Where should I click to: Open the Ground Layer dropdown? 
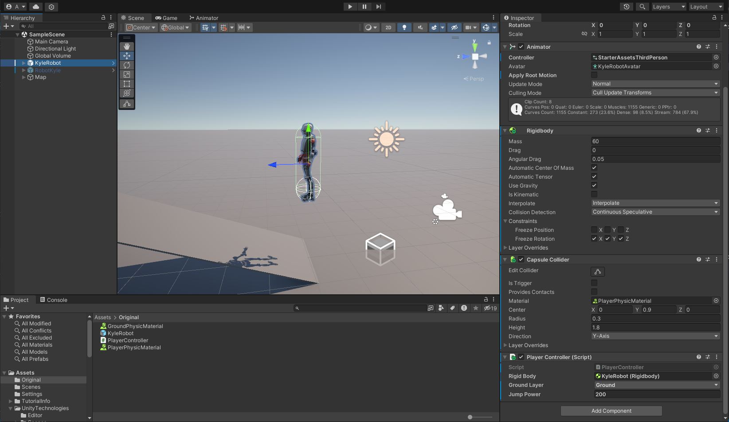657,385
